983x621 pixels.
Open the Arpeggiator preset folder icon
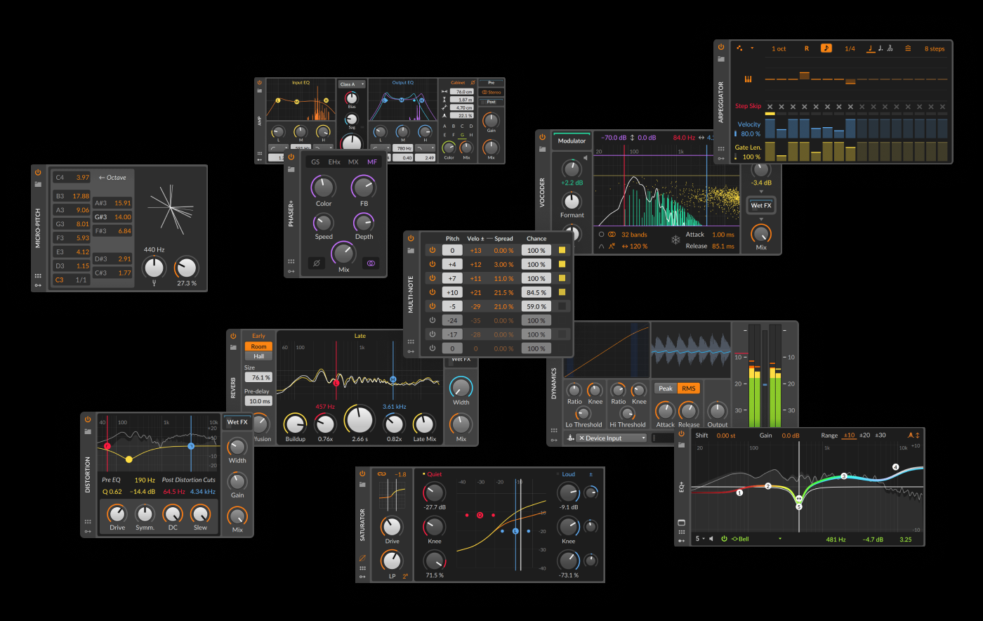[x=720, y=60]
